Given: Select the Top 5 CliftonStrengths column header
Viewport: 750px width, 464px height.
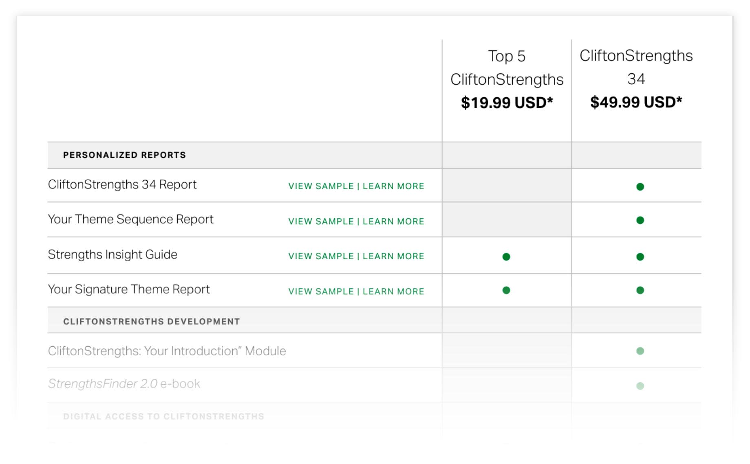Looking at the screenshot, I should coord(507,68).
